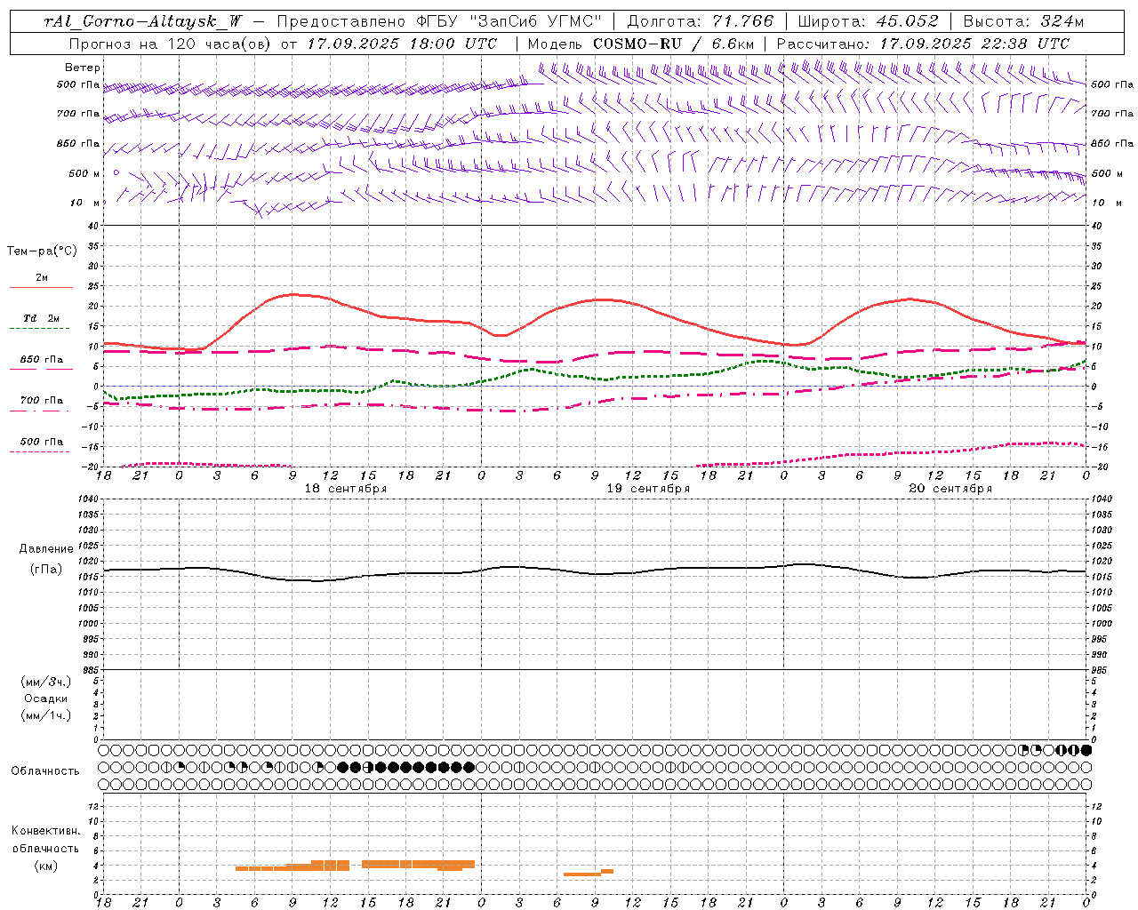Click the (км) unit under convective cloudiness
Image resolution: width=1138 pixels, height=910 pixels.
pyautogui.click(x=45, y=866)
